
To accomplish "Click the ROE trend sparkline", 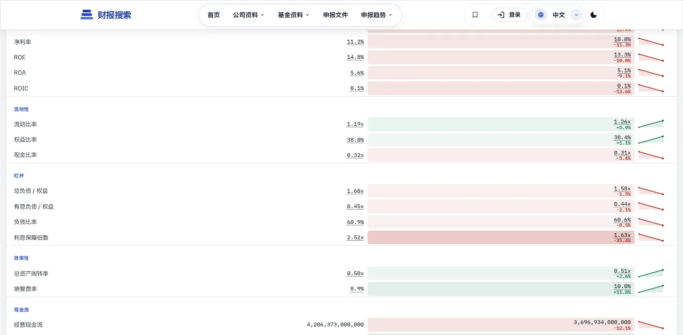I will coord(651,57).
